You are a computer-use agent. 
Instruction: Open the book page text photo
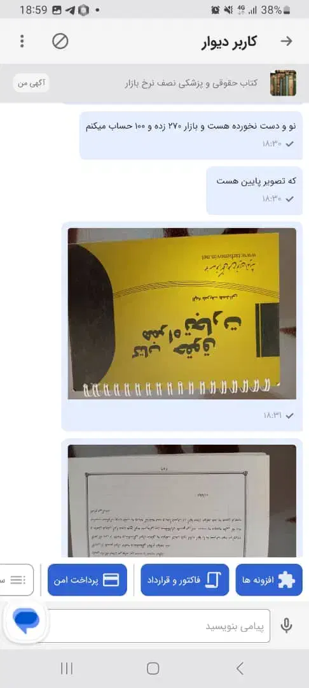pyautogui.click(x=182, y=501)
